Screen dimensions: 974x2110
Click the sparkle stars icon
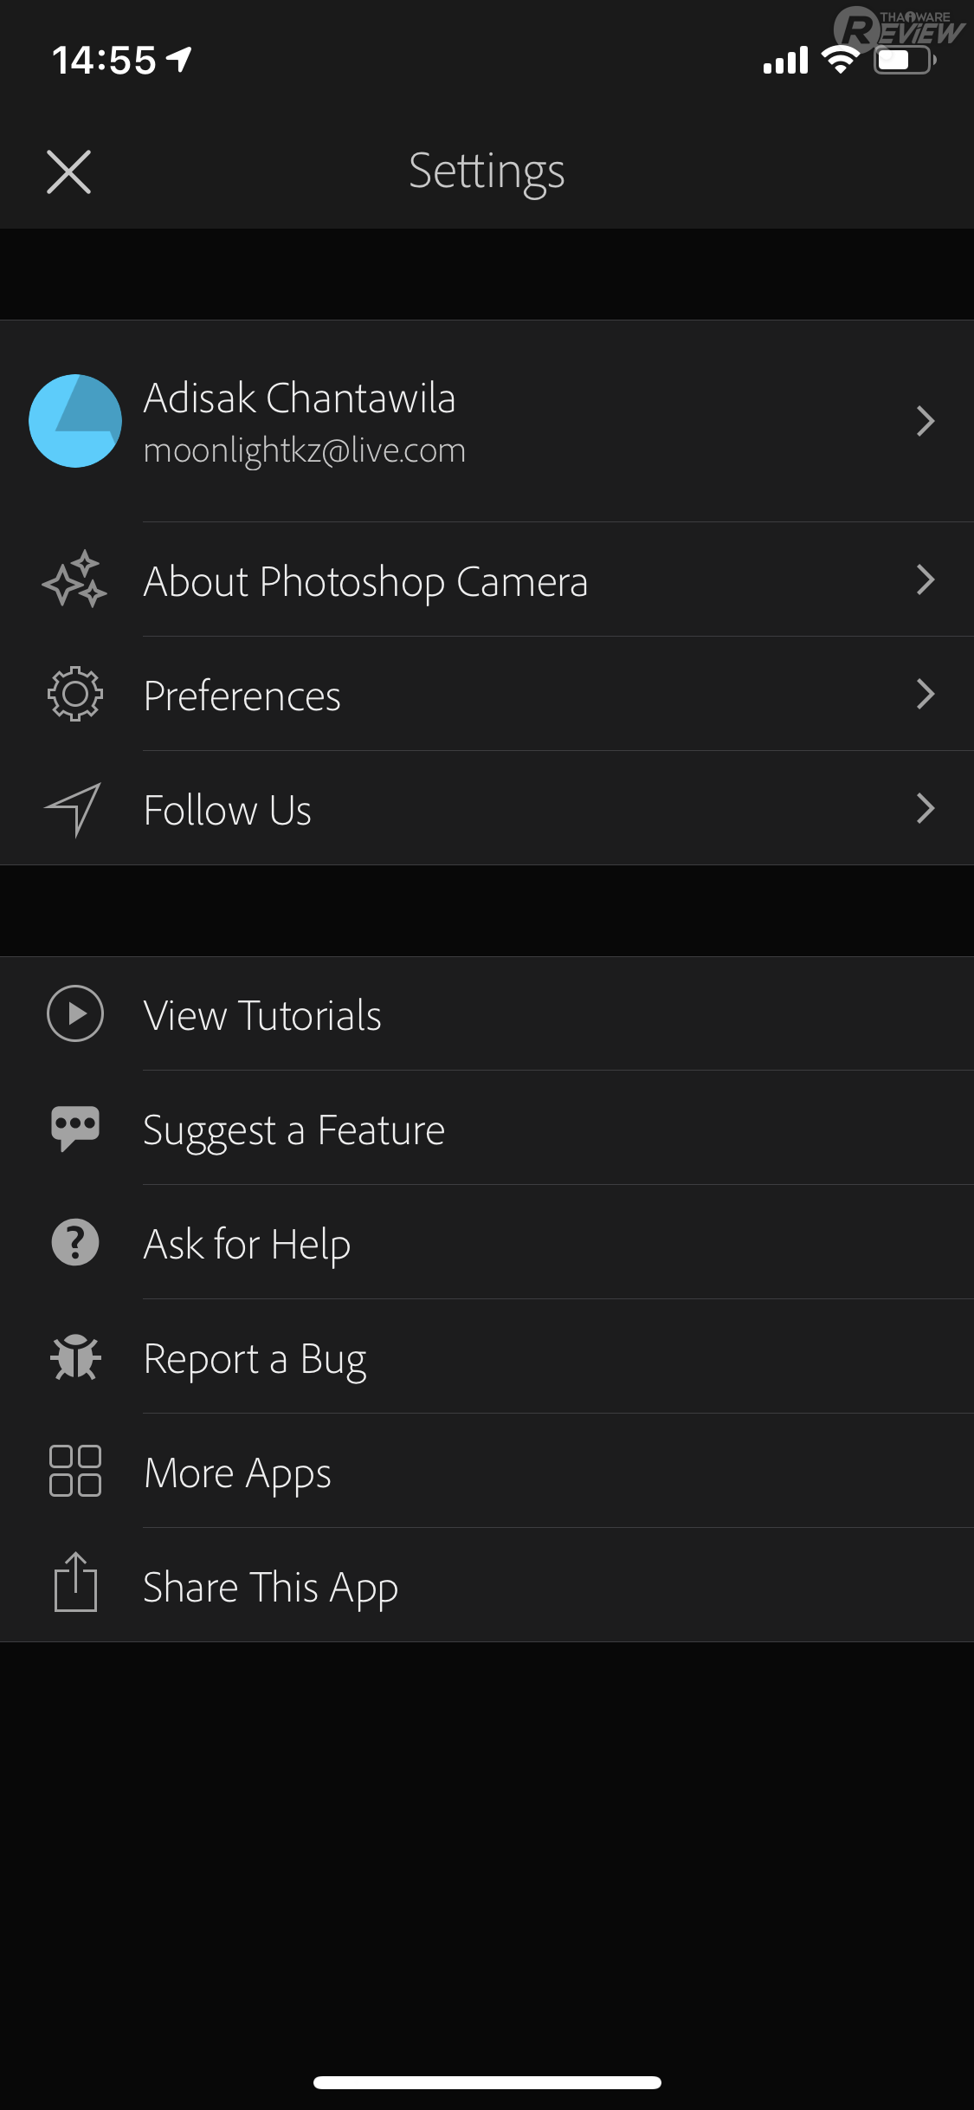coord(75,579)
